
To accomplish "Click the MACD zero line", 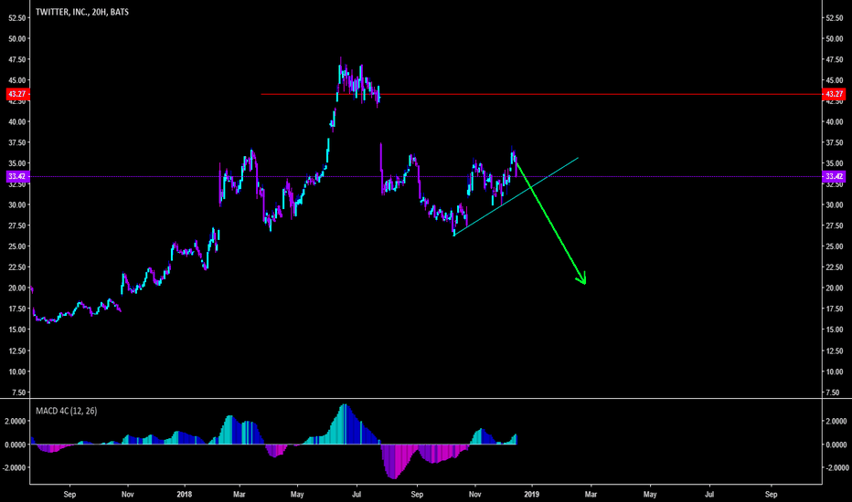I will (425, 444).
